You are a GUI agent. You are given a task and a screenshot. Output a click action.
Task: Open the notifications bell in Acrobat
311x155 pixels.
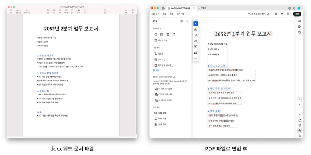pos(294,8)
